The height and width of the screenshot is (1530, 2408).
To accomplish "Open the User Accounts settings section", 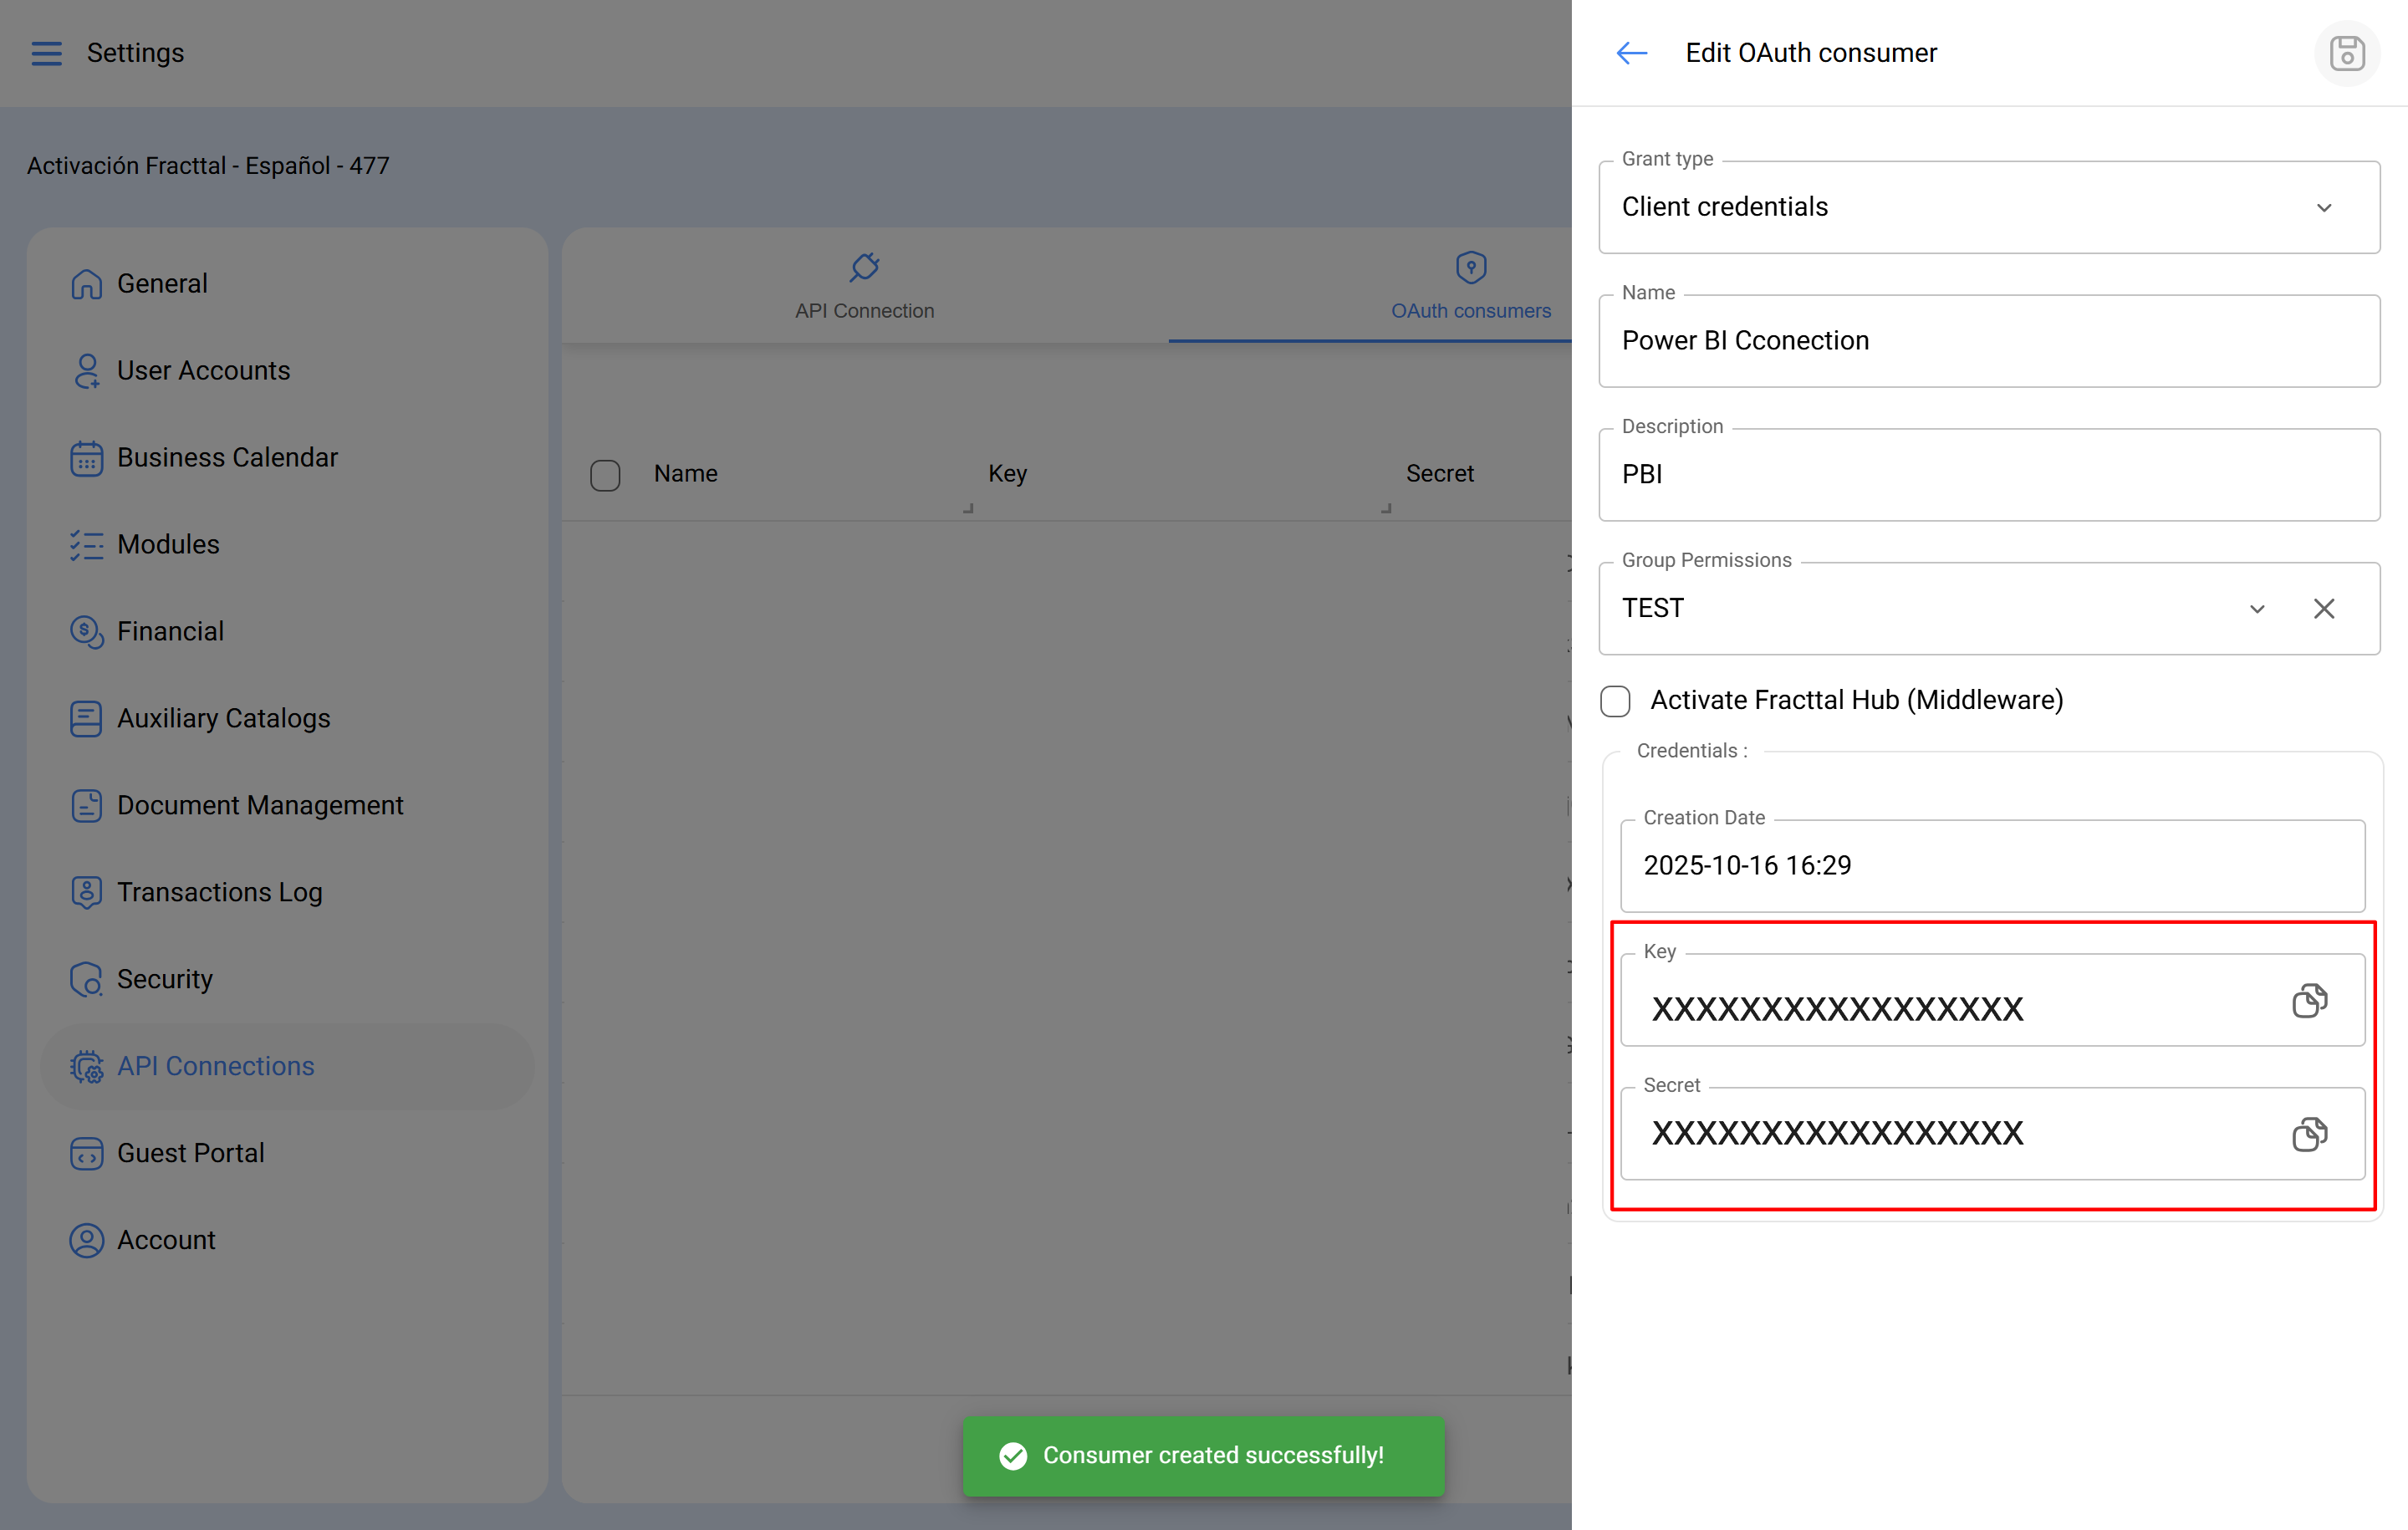I will click(x=203, y=371).
